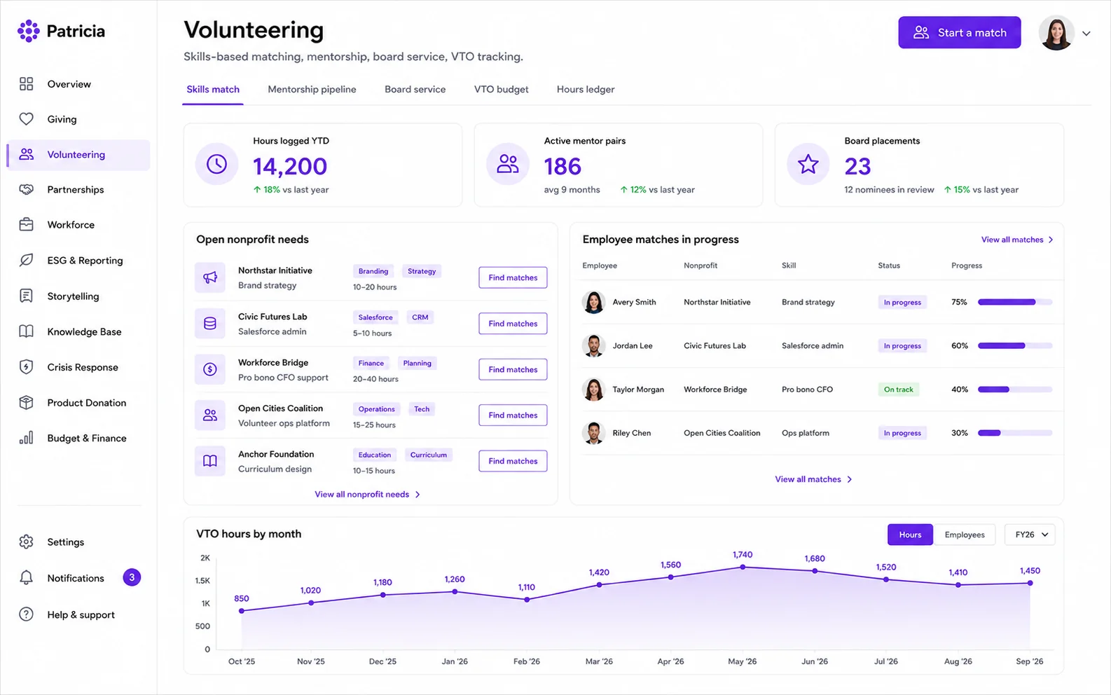Click View all matches link in panel header
This screenshot has height=695, width=1111.
click(1017, 240)
